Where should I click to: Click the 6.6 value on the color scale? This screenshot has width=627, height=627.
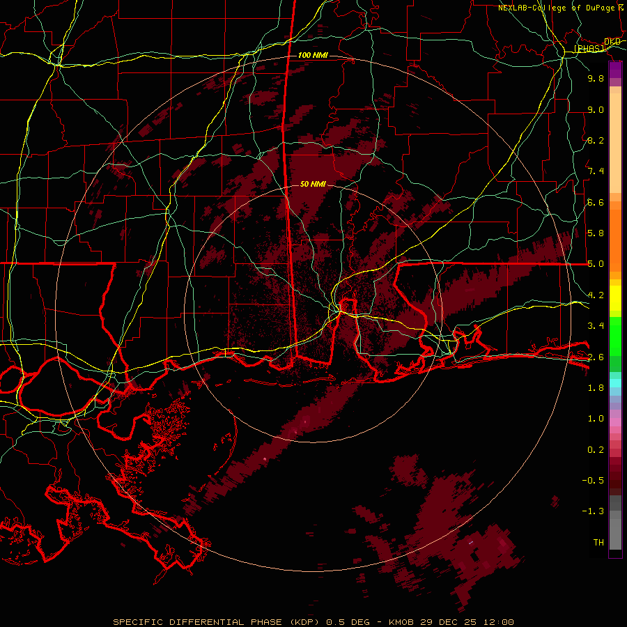click(x=596, y=202)
